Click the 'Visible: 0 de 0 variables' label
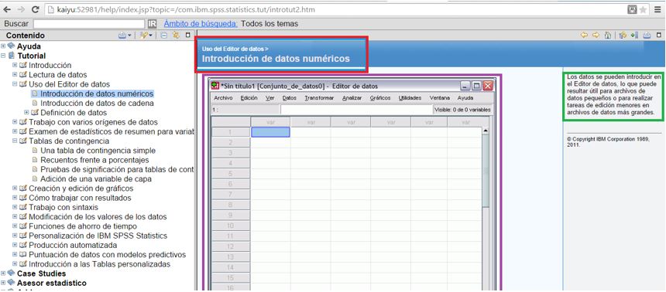This screenshot has height=292, width=666. pyautogui.click(x=462, y=110)
